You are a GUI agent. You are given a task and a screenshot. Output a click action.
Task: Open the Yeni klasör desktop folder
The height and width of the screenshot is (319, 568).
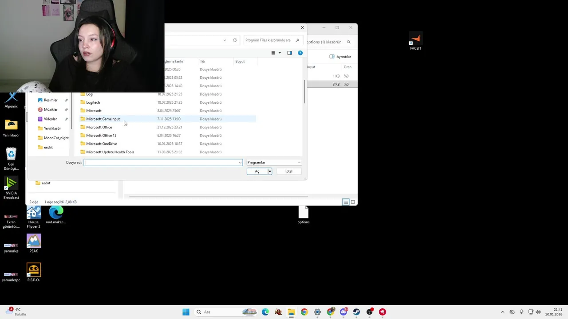11,128
